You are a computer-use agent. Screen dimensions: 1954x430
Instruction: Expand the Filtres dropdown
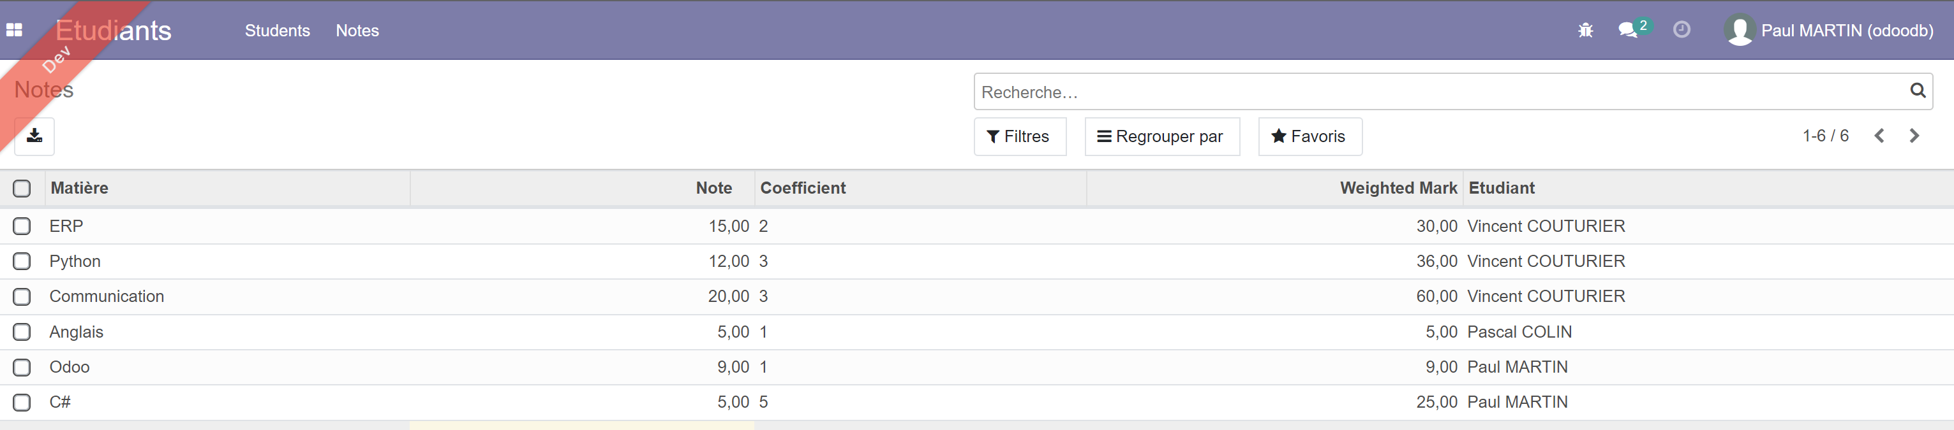tap(1018, 137)
